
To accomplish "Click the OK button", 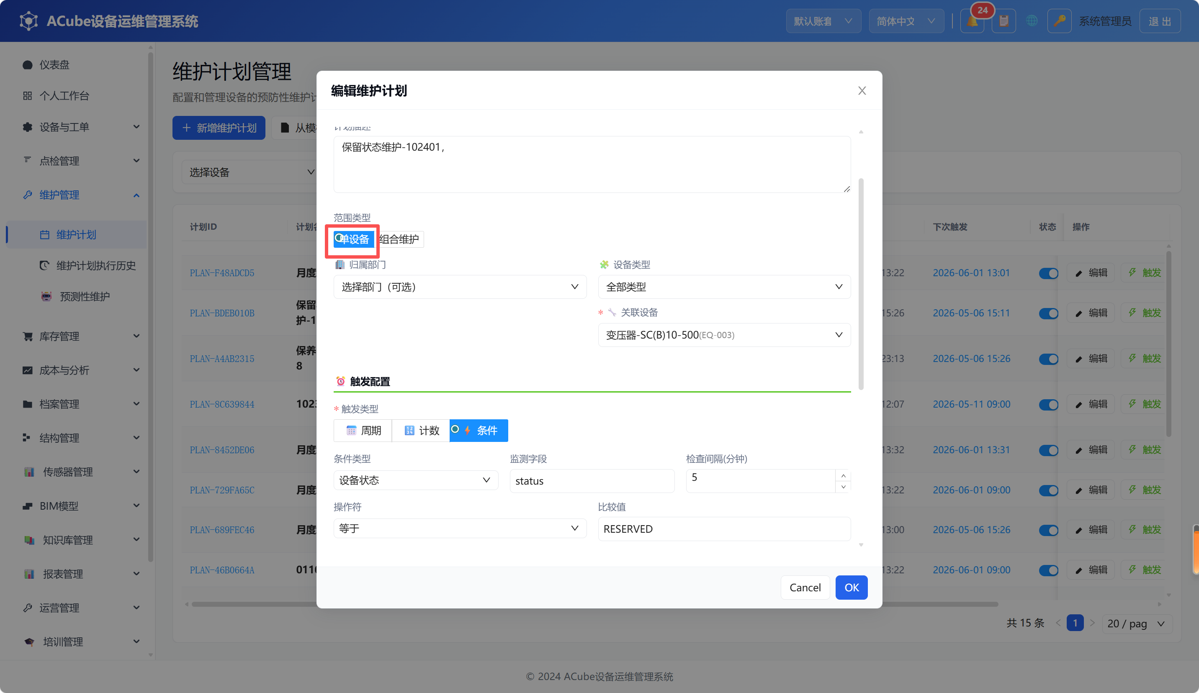I will (x=851, y=588).
